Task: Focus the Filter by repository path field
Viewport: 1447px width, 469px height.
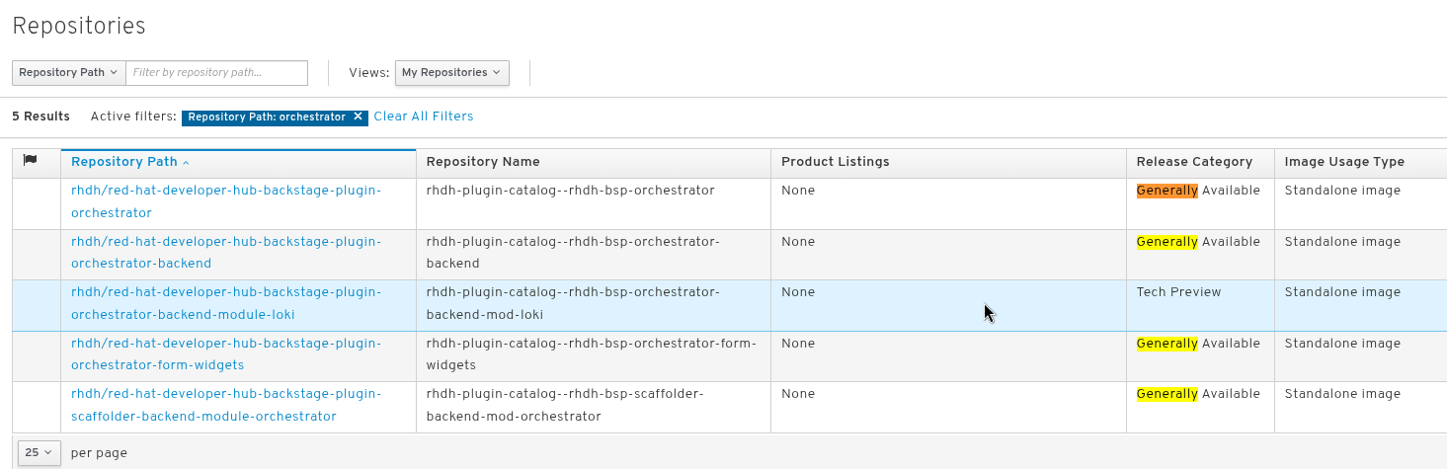Action: click(216, 73)
